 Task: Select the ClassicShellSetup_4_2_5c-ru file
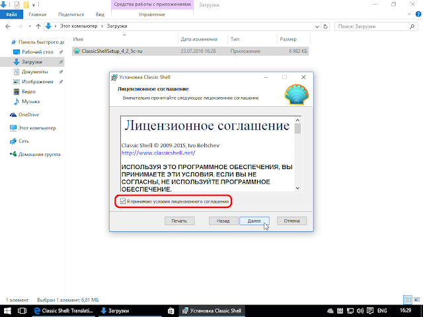(190, 51)
